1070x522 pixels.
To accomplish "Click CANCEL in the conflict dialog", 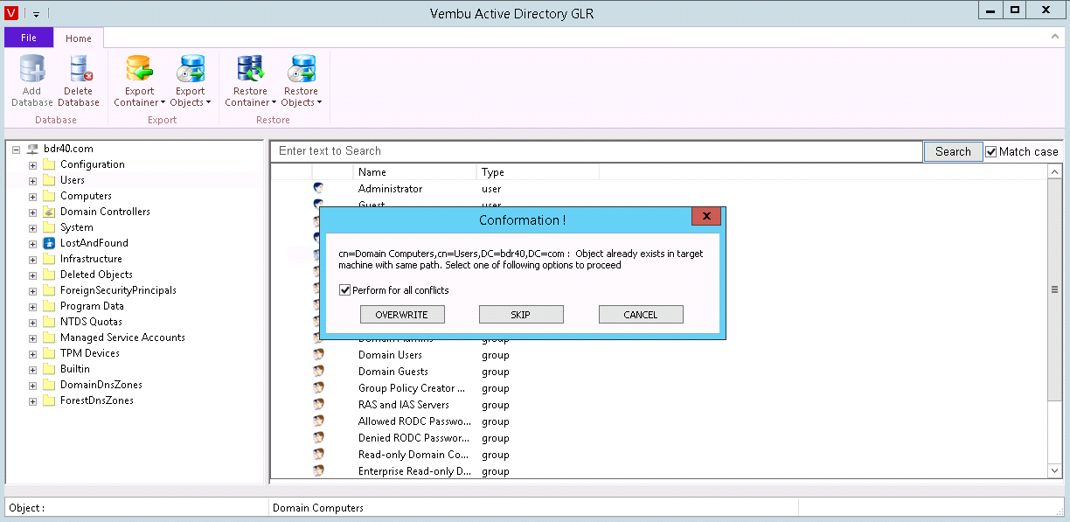I will [x=641, y=315].
